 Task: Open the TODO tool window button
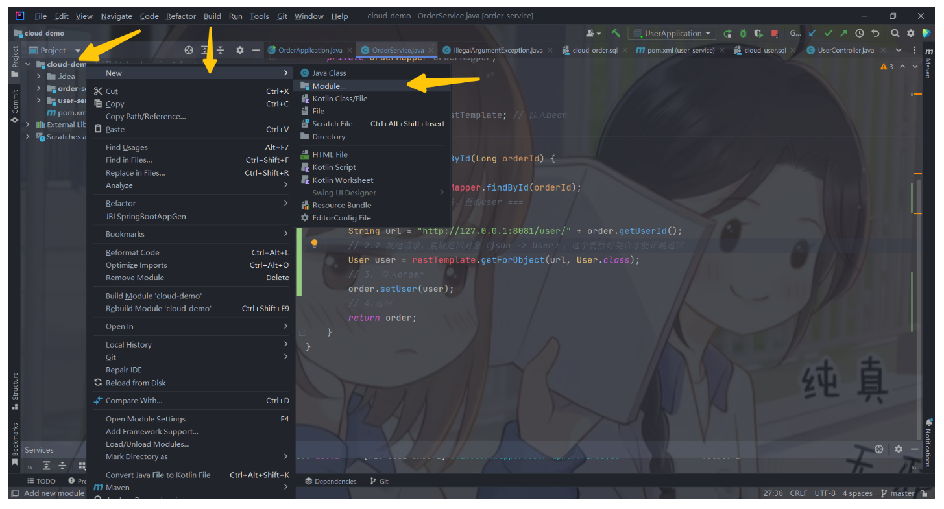coord(42,481)
